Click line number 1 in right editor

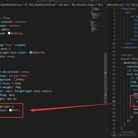click(x=115, y=9)
